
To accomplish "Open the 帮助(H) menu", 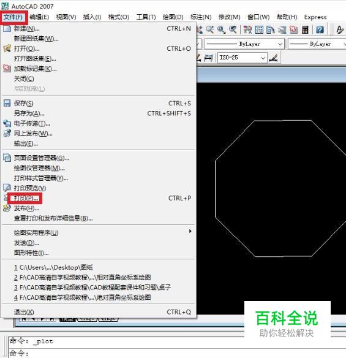I will click(287, 17).
